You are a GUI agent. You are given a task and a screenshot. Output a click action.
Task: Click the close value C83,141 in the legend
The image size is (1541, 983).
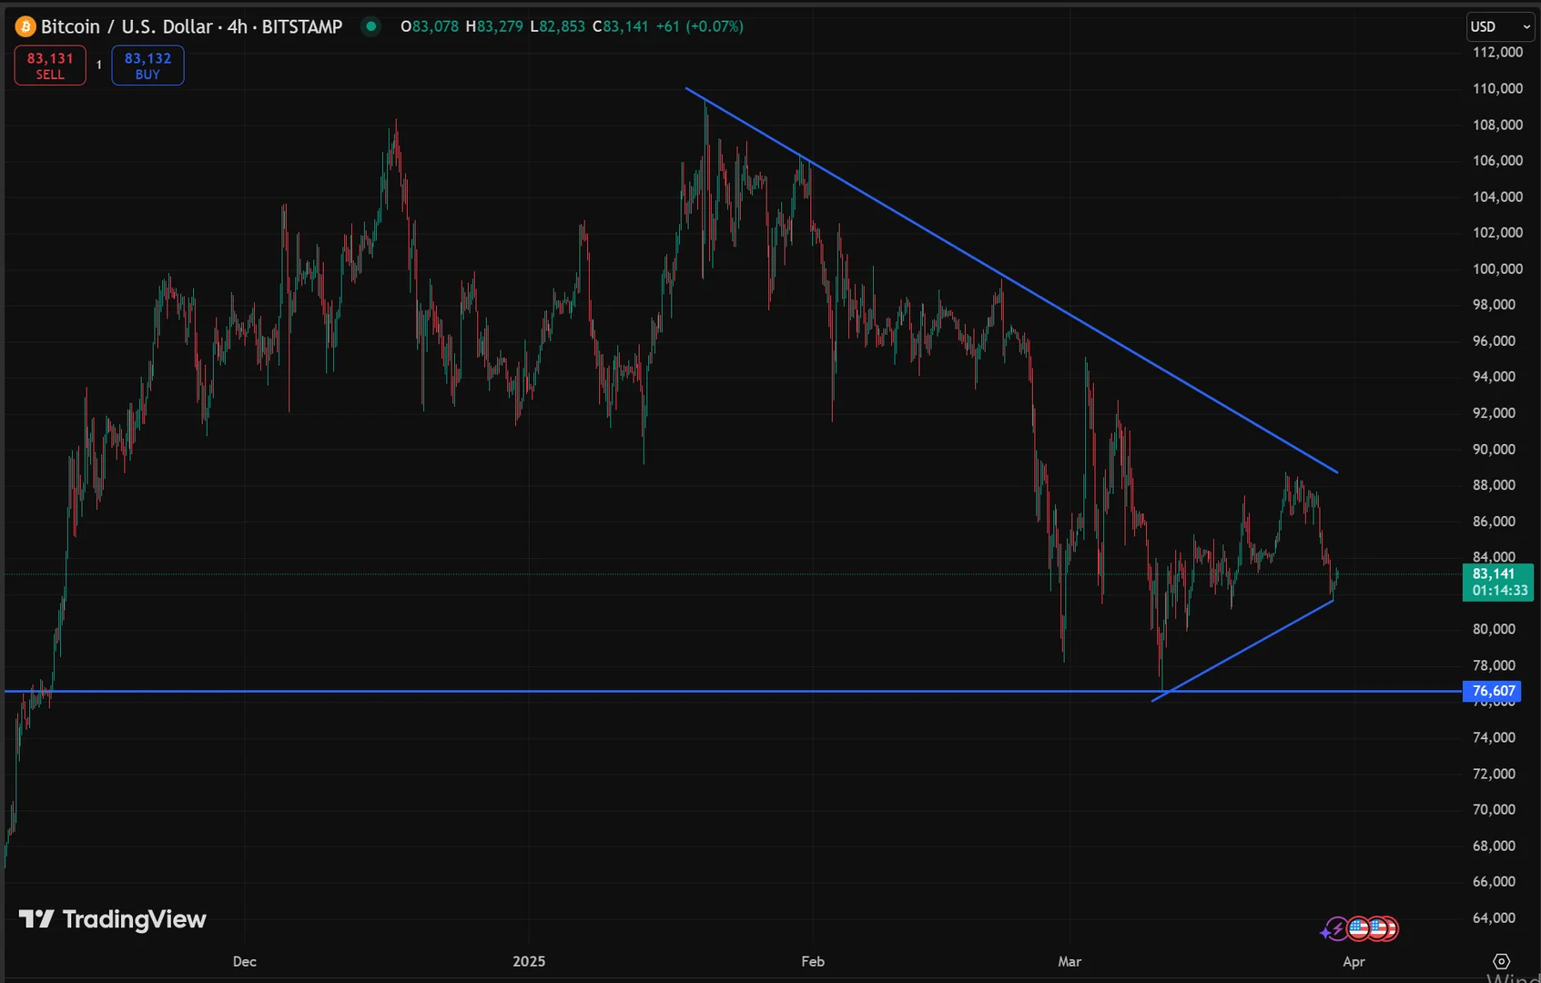[x=620, y=26]
